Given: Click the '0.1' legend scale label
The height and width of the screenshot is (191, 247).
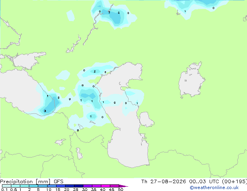Looking at the screenshot, I should (x=4, y=189).
